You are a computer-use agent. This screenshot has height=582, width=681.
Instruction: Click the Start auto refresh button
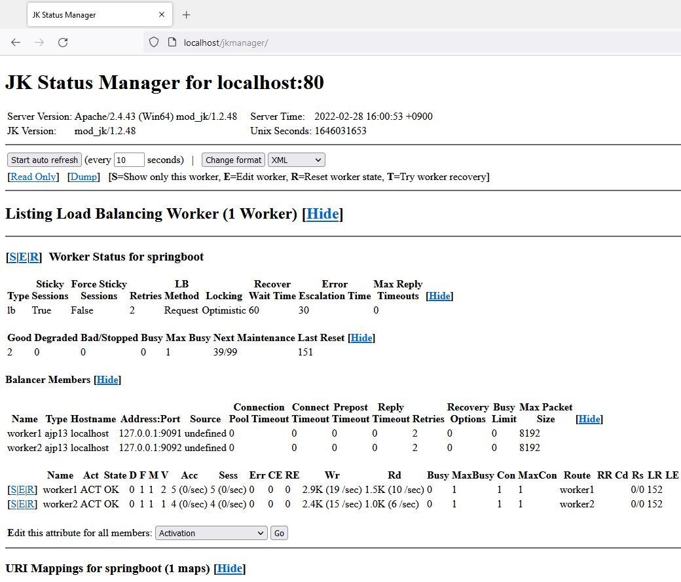pyautogui.click(x=45, y=160)
